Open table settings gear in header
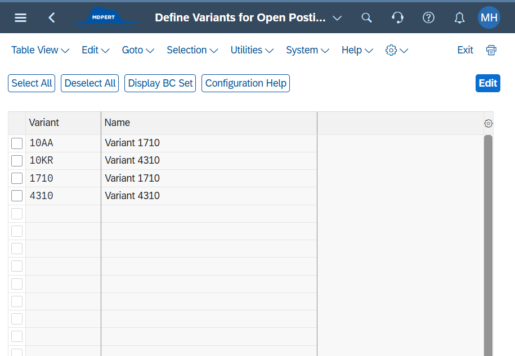The height and width of the screenshot is (356, 515). (x=489, y=123)
